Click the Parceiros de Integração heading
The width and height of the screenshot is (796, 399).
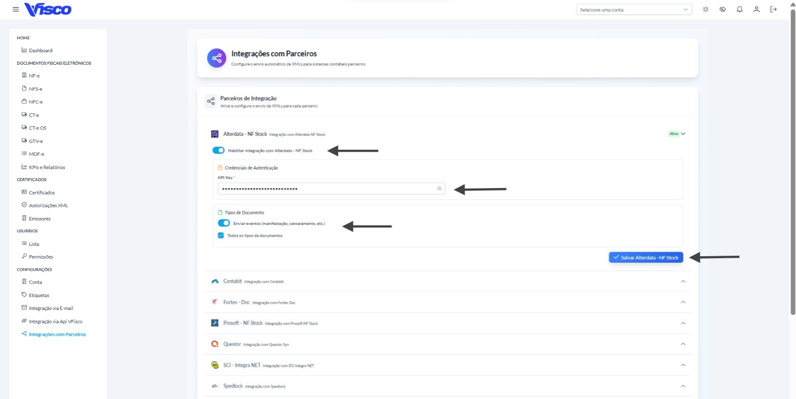click(248, 98)
